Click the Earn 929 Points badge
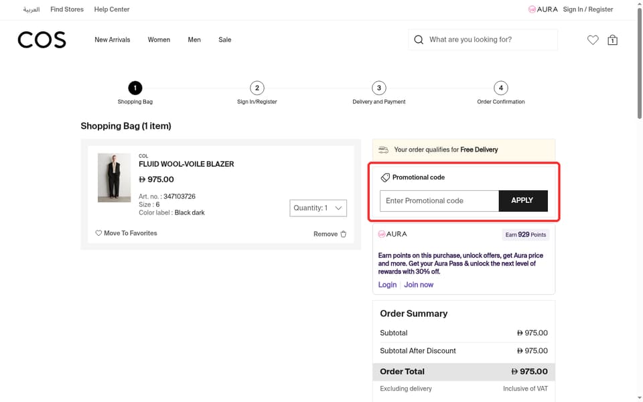The height and width of the screenshot is (402, 643). tap(526, 234)
